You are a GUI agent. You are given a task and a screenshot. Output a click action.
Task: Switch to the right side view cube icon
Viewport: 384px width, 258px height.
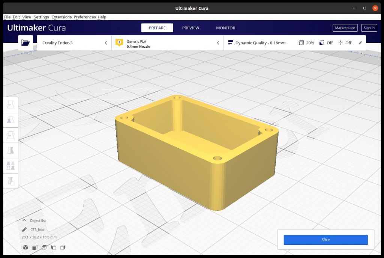tap(63, 247)
